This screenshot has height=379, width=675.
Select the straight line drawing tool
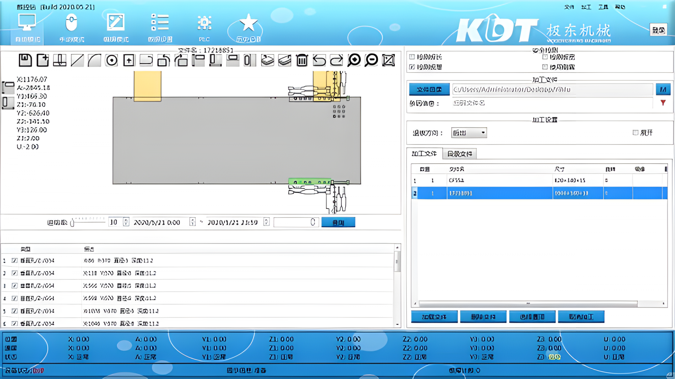click(x=77, y=60)
